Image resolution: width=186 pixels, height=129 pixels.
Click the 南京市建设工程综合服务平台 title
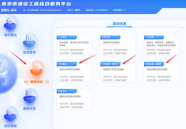(36, 4)
